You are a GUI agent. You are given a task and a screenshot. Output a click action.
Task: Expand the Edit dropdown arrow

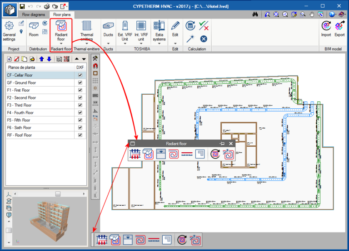point(175,43)
